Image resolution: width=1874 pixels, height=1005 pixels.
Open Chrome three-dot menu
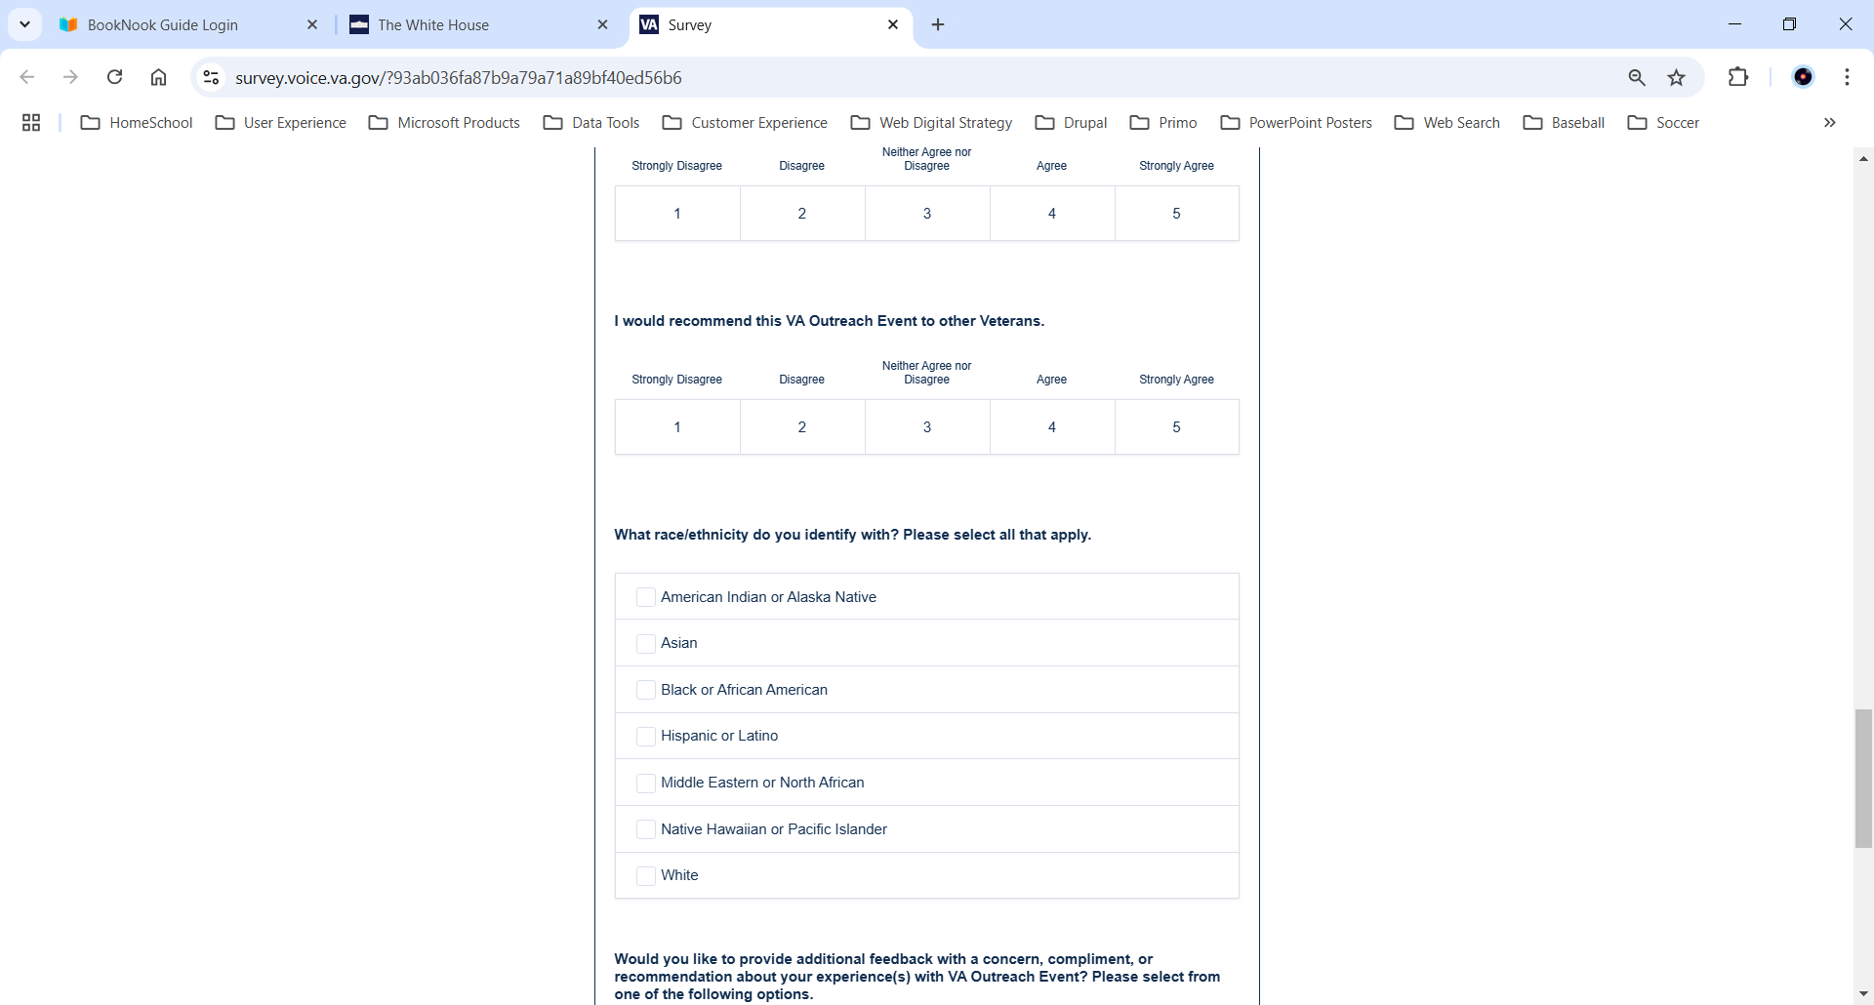click(1847, 77)
